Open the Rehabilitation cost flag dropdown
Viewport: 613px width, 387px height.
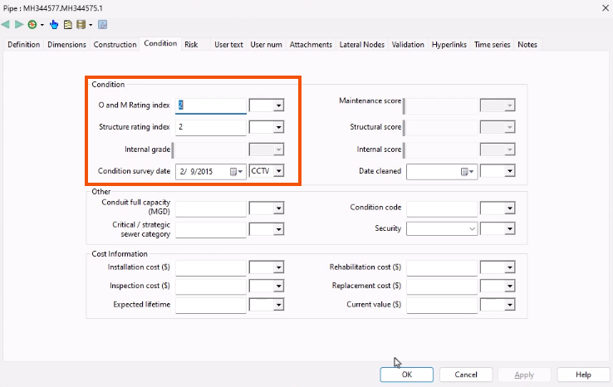[x=509, y=267]
